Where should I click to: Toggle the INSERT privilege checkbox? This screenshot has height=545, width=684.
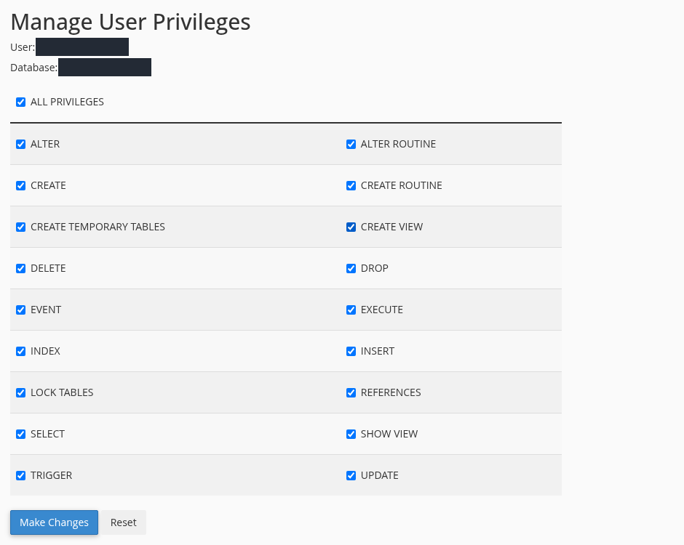351,351
